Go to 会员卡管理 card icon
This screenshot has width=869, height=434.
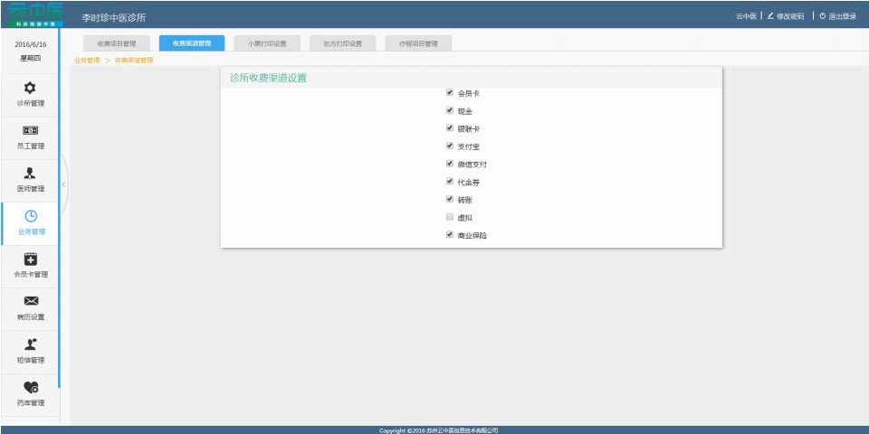coord(30,259)
